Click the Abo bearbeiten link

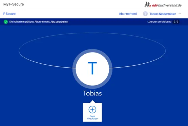(59, 22)
